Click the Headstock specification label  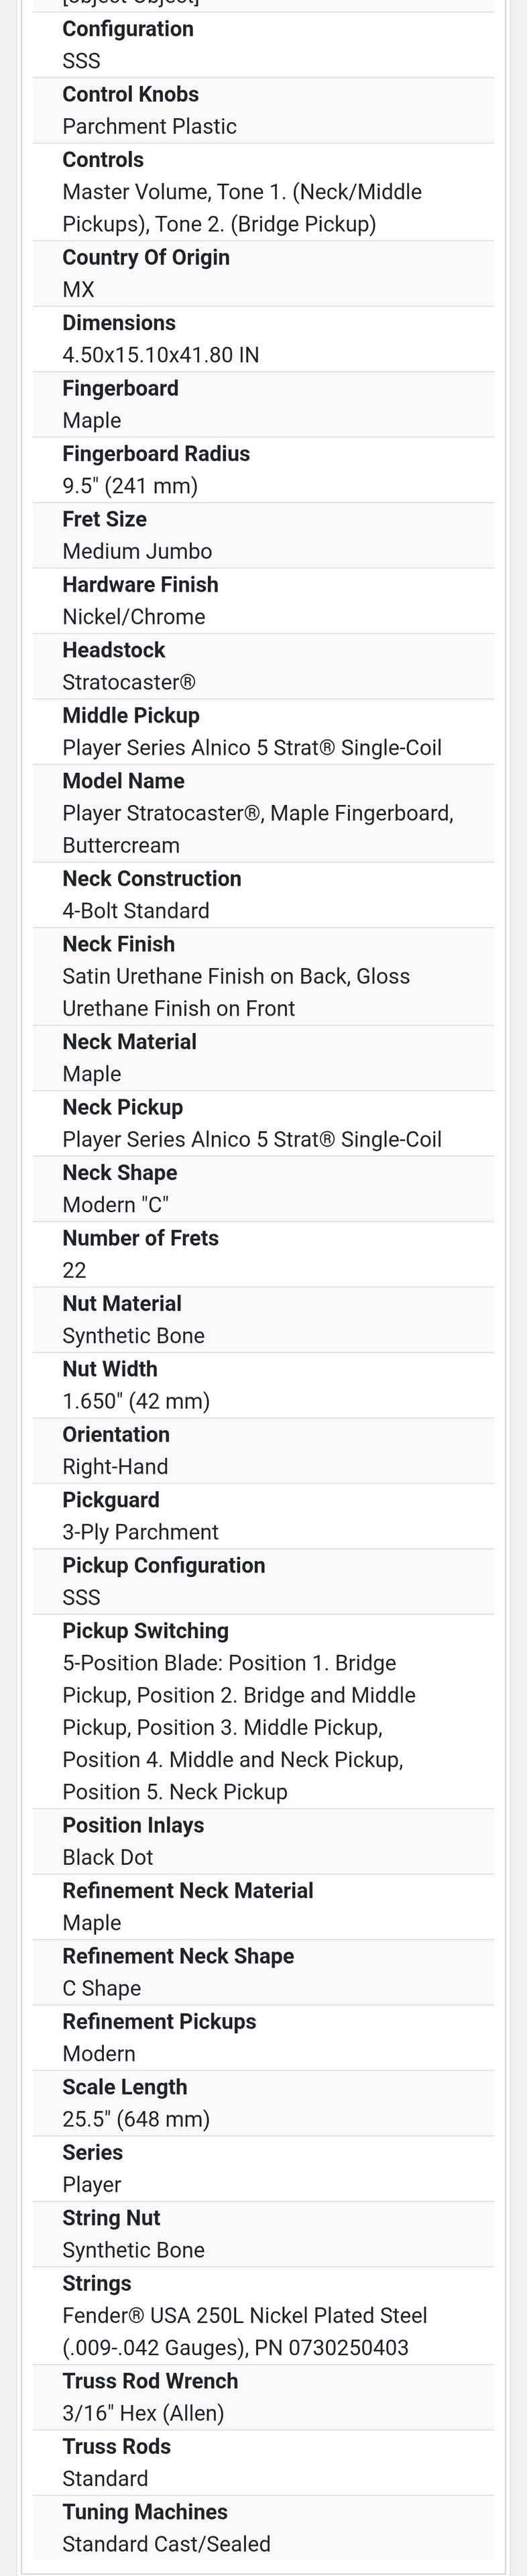pos(113,650)
